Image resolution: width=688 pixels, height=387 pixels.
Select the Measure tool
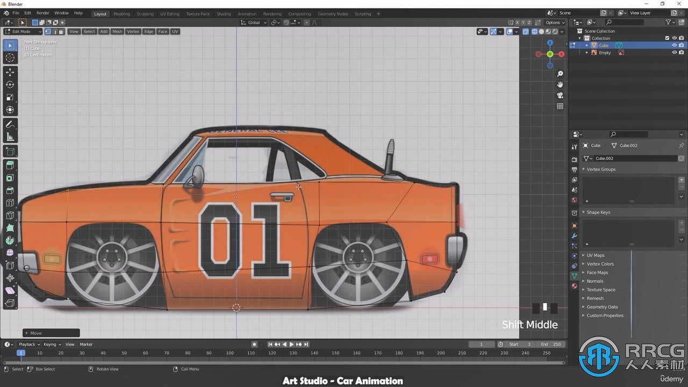(10, 137)
